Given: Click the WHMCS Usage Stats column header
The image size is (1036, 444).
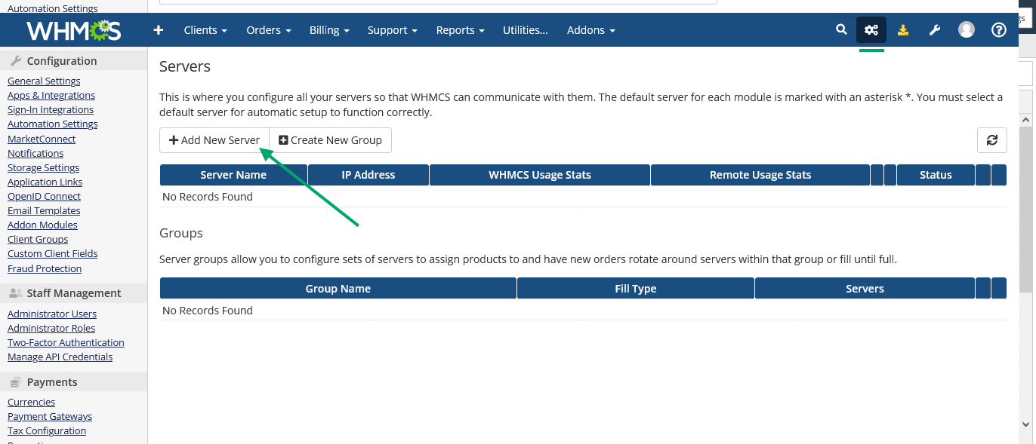Looking at the screenshot, I should click(x=540, y=175).
